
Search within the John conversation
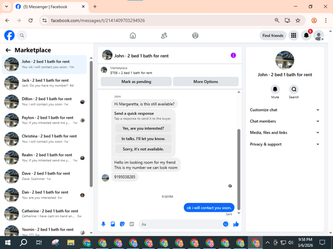[x=294, y=90]
